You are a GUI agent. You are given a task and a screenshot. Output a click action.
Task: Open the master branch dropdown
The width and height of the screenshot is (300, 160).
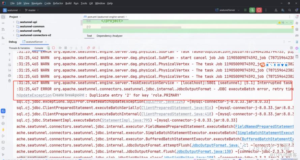point(32,10)
